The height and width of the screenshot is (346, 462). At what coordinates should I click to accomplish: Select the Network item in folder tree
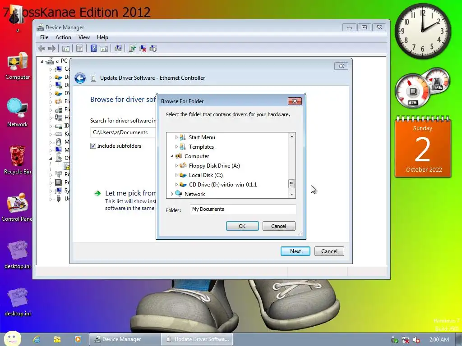[194, 194]
